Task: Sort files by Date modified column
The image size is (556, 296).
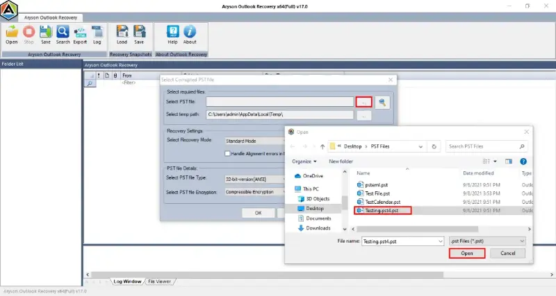Action: [x=478, y=173]
